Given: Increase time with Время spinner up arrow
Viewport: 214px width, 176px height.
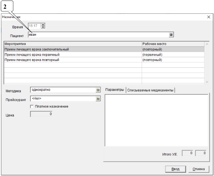Looking at the screenshot, I should [x=43, y=25].
